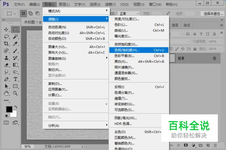
Task: Select the Path Selection tool
Action: coord(6,86)
